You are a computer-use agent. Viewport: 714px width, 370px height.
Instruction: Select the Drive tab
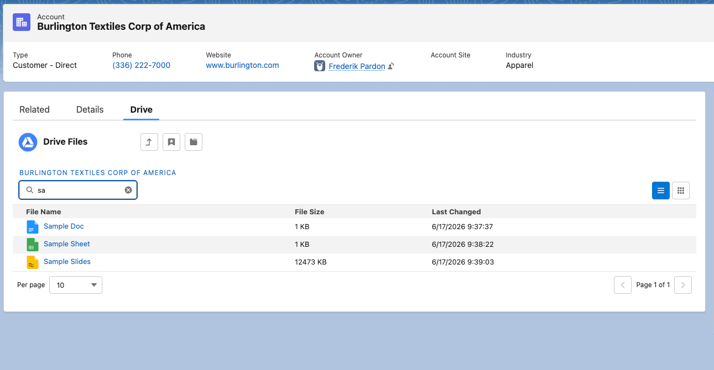[142, 109]
